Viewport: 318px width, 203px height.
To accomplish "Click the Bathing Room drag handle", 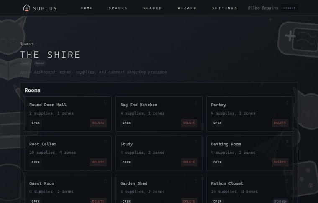I will click(x=287, y=142).
